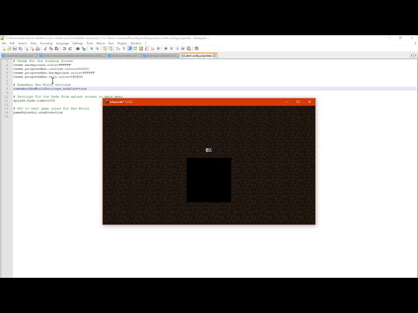
Task: Open the Tools menu
Action: coord(89,43)
